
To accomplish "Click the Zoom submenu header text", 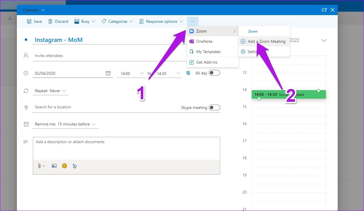I will 253,31.
